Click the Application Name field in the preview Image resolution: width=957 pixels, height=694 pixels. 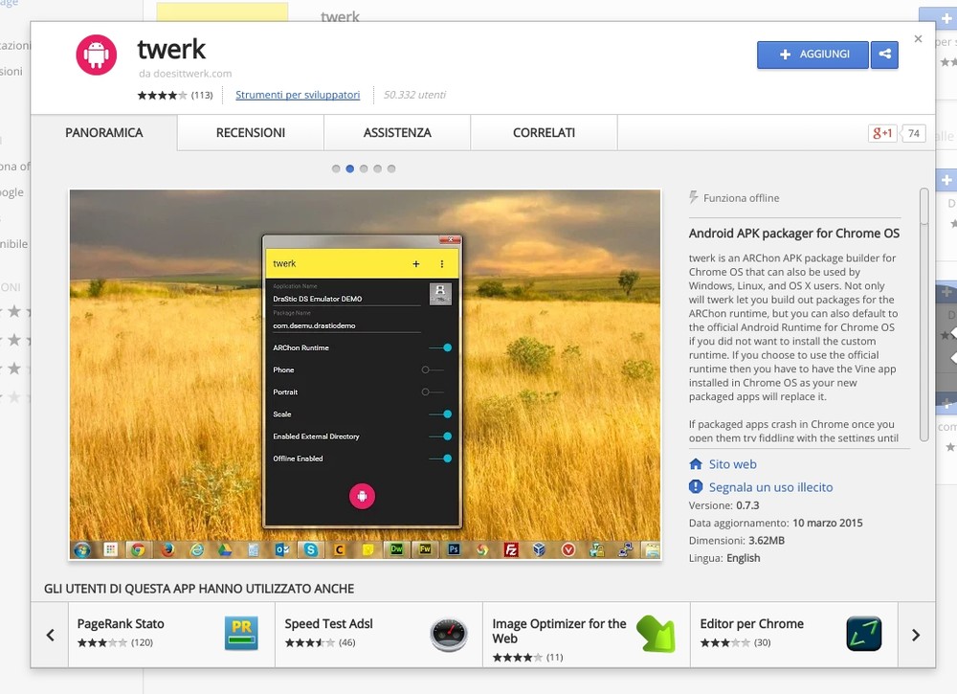coord(346,299)
